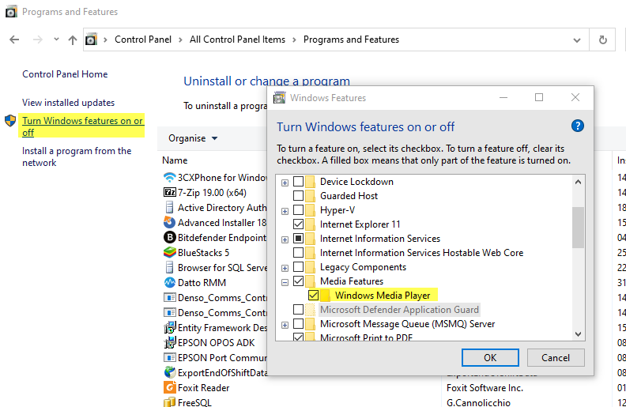Click the ExportEndOfShiftData icon
Image resolution: width=626 pixels, height=407 pixels.
[x=170, y=372]
